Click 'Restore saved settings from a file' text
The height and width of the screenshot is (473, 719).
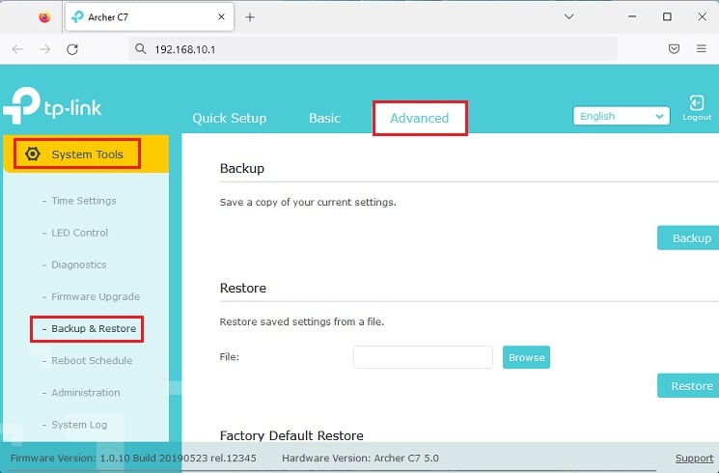coord(302,321)
